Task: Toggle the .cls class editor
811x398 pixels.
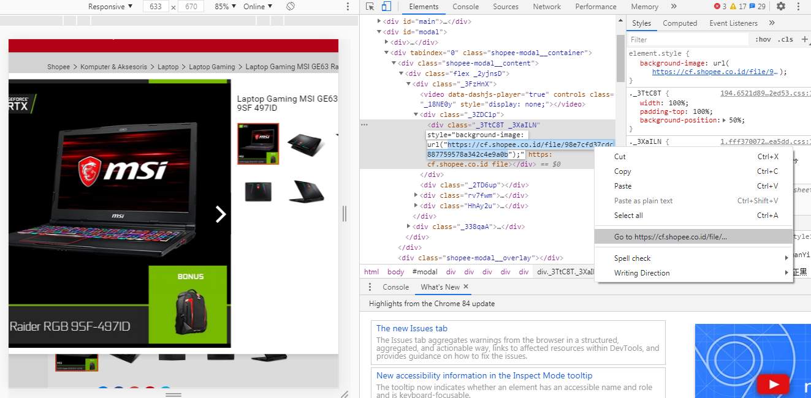Action: tap(785, 39)
